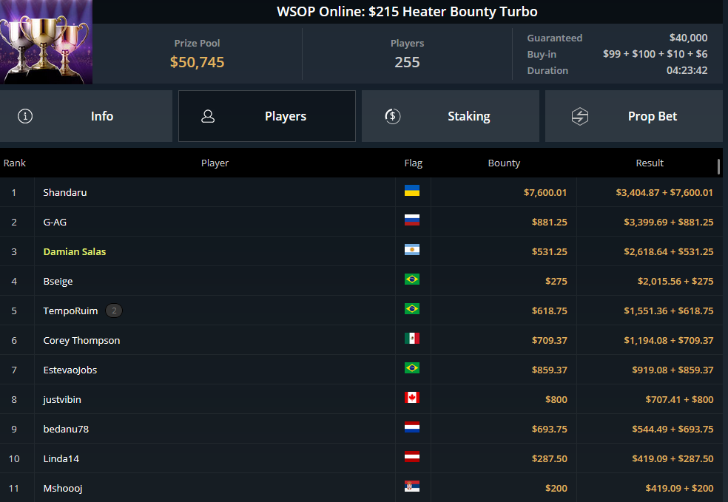Click the Player column header
Screen dimensions: 728x502
pyautogui.click(x=215, y=163)
